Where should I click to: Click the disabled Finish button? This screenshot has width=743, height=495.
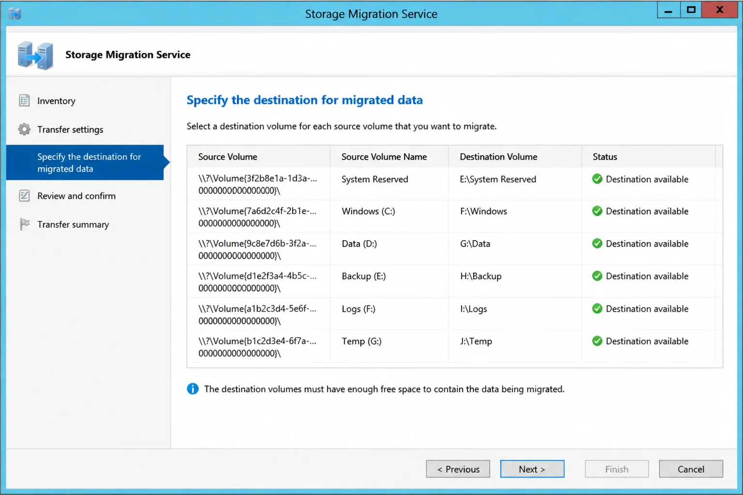(x=617, y=469)
